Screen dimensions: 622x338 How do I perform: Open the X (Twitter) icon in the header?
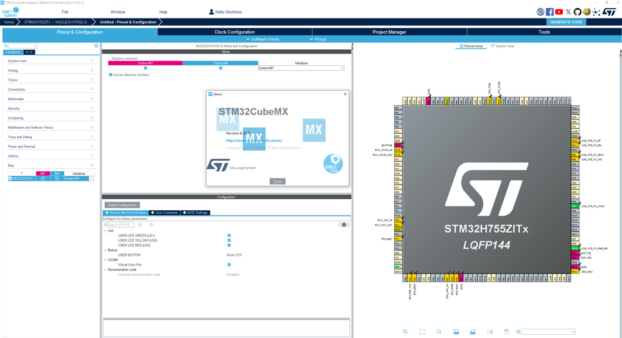point(568,12)
